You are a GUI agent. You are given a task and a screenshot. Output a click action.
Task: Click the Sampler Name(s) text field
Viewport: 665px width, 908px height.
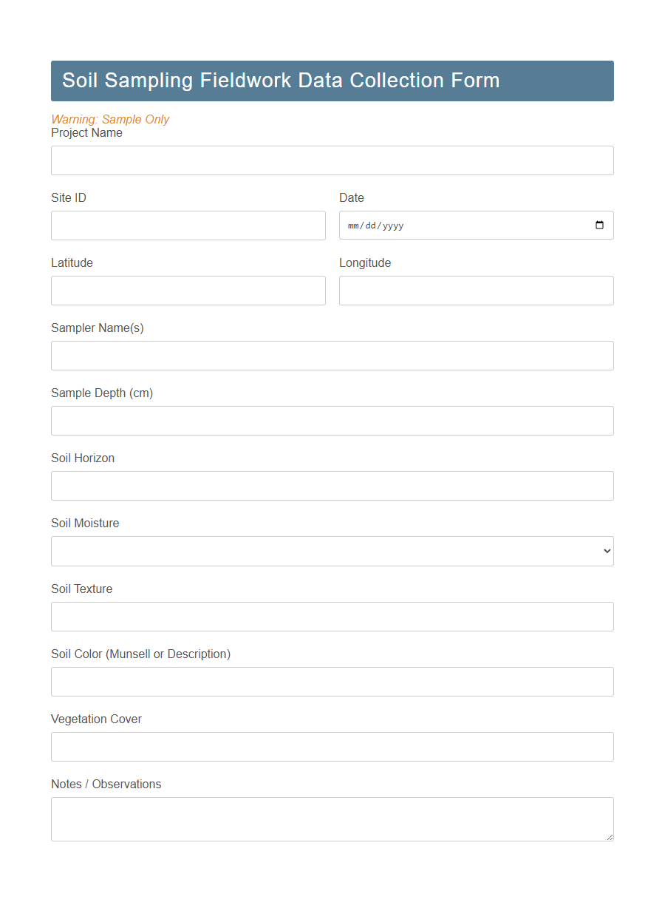[332, 356]
